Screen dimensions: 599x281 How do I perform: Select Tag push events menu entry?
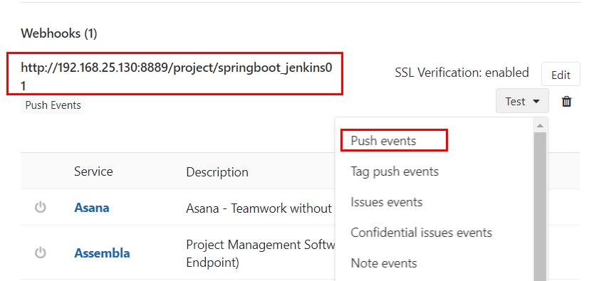coord(395,171)
